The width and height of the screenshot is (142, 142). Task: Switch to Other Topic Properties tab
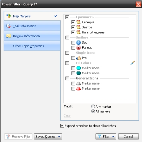point(32,46)
